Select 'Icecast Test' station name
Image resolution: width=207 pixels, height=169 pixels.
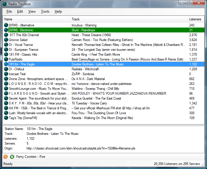(17, 74)
